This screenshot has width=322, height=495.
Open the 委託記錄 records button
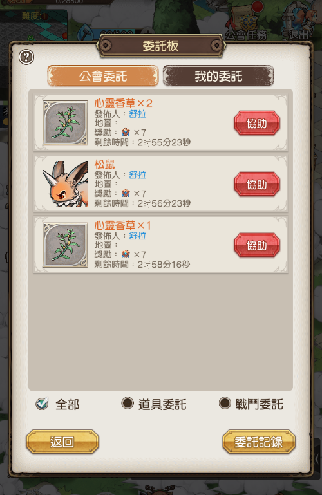[259, 442]
